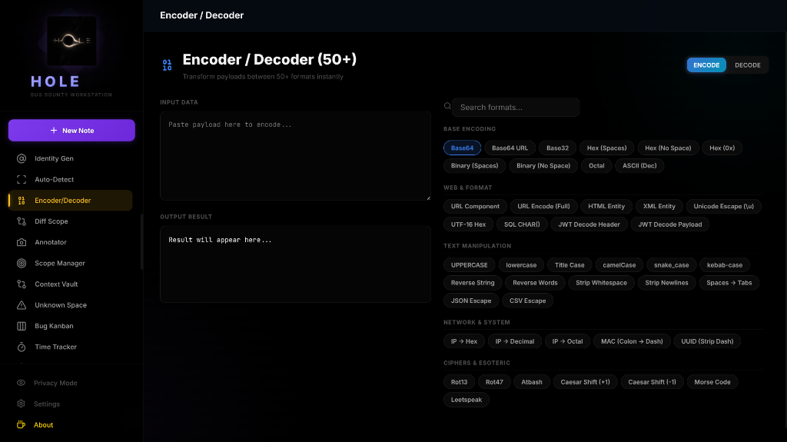Click the Context Vault icon
Viewport: 787px width, 442px height.
coord(21,284)
